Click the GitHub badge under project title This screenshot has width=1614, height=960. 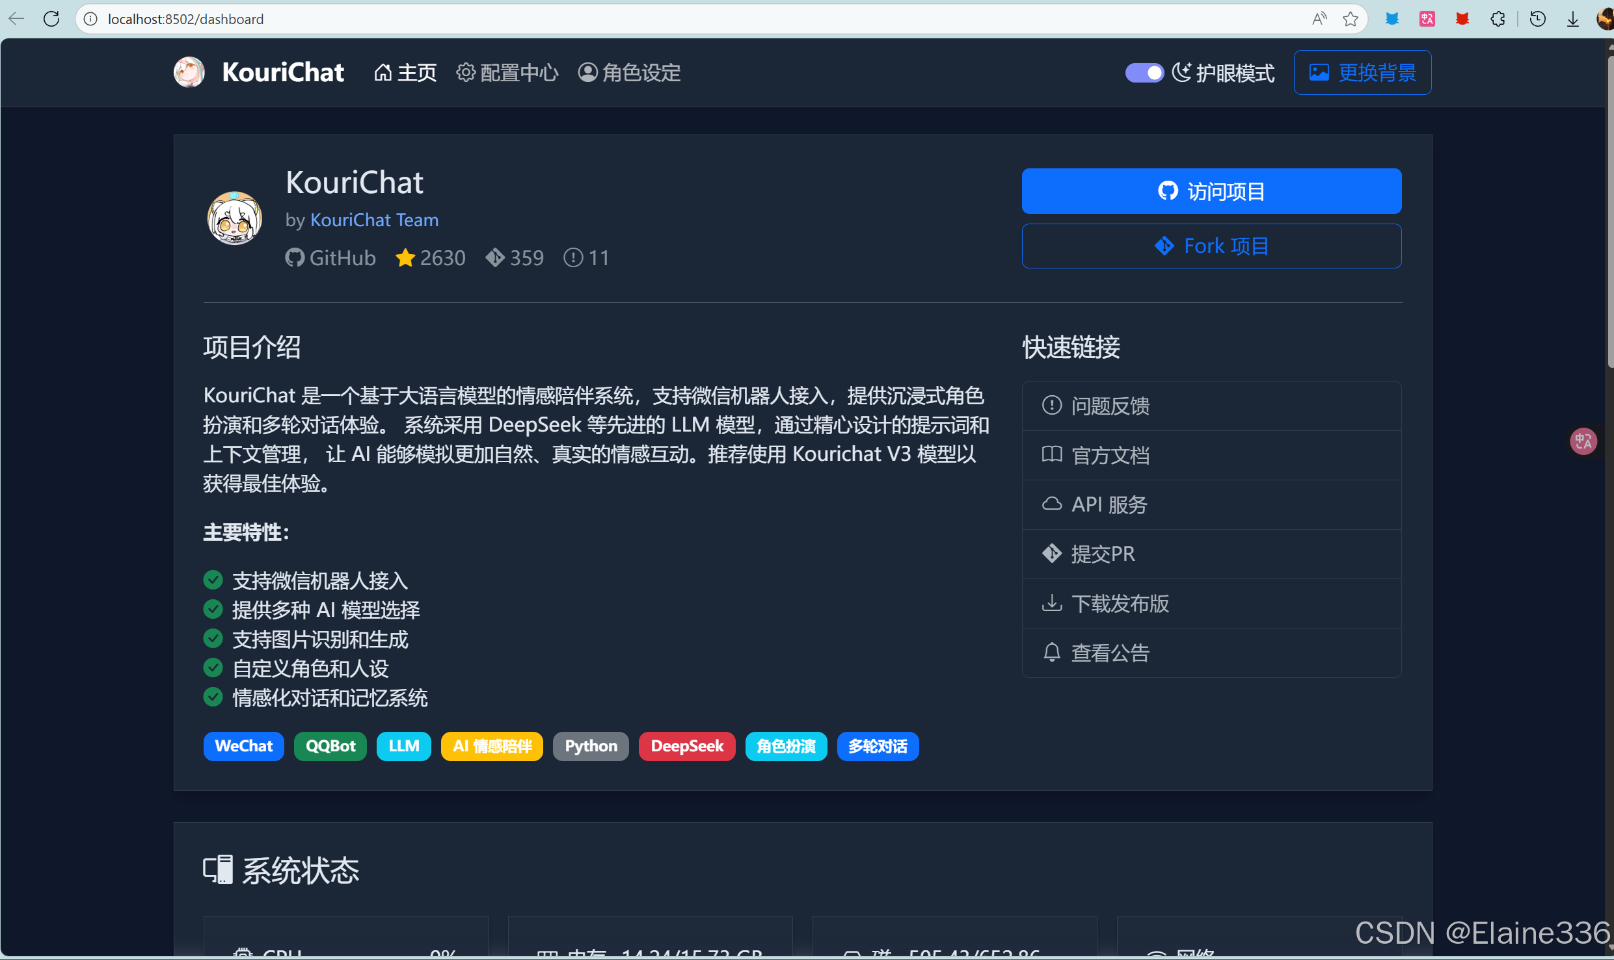tap(330, 258)
